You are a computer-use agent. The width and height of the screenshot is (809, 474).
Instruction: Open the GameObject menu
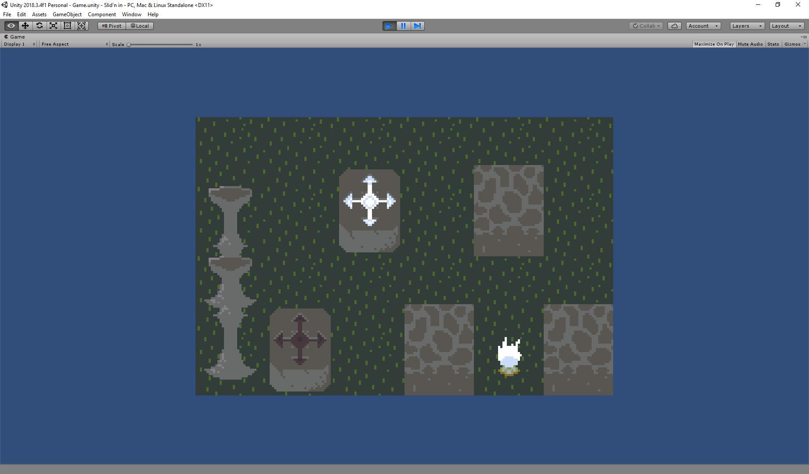tap(67, 14)
